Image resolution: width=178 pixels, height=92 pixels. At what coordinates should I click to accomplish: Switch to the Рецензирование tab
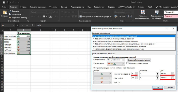(77, 7)
